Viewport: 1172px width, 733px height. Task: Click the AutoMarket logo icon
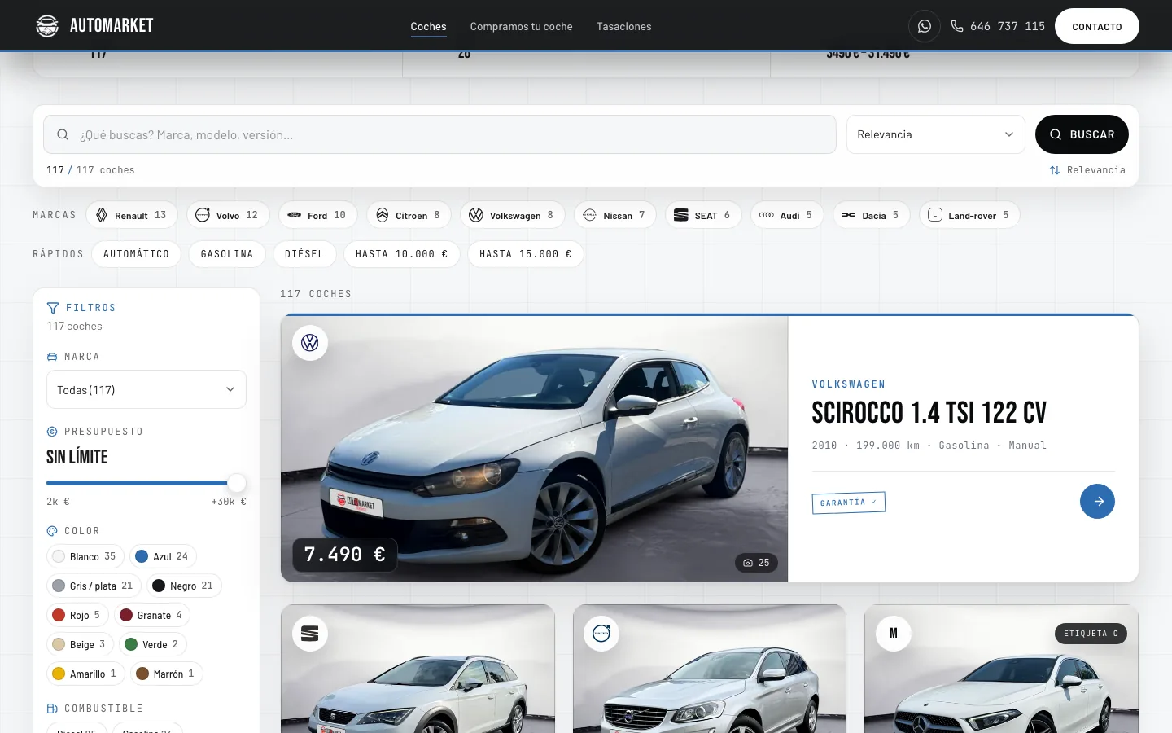click(47, 26)
